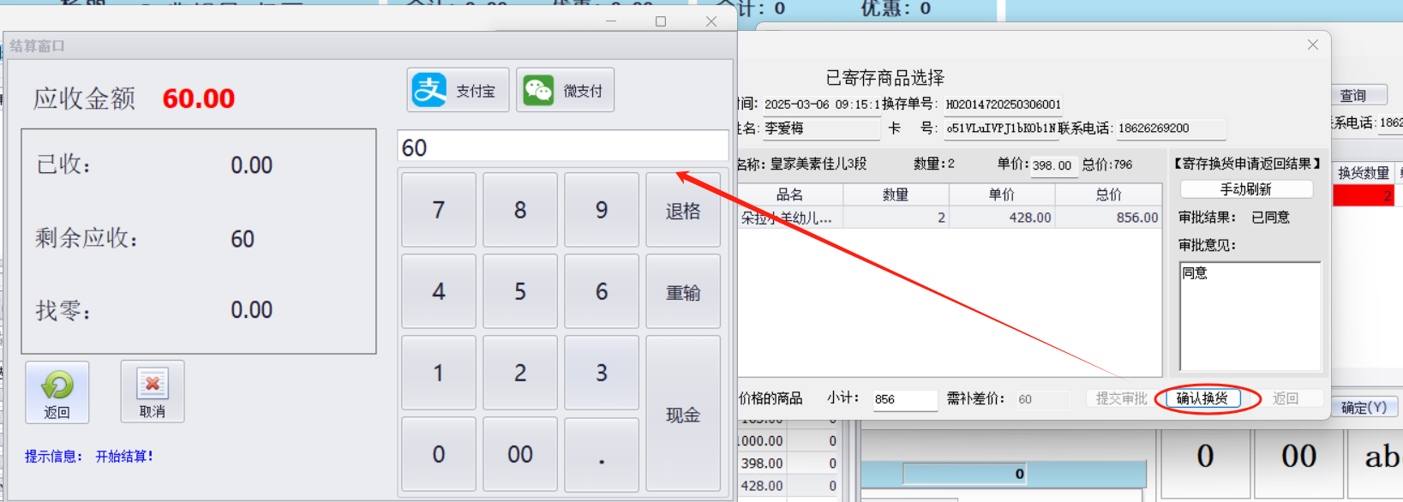This screenshot has height=502, width=1403.
Task: Click the 小计 field showing 856
Action: pos(905,399)
